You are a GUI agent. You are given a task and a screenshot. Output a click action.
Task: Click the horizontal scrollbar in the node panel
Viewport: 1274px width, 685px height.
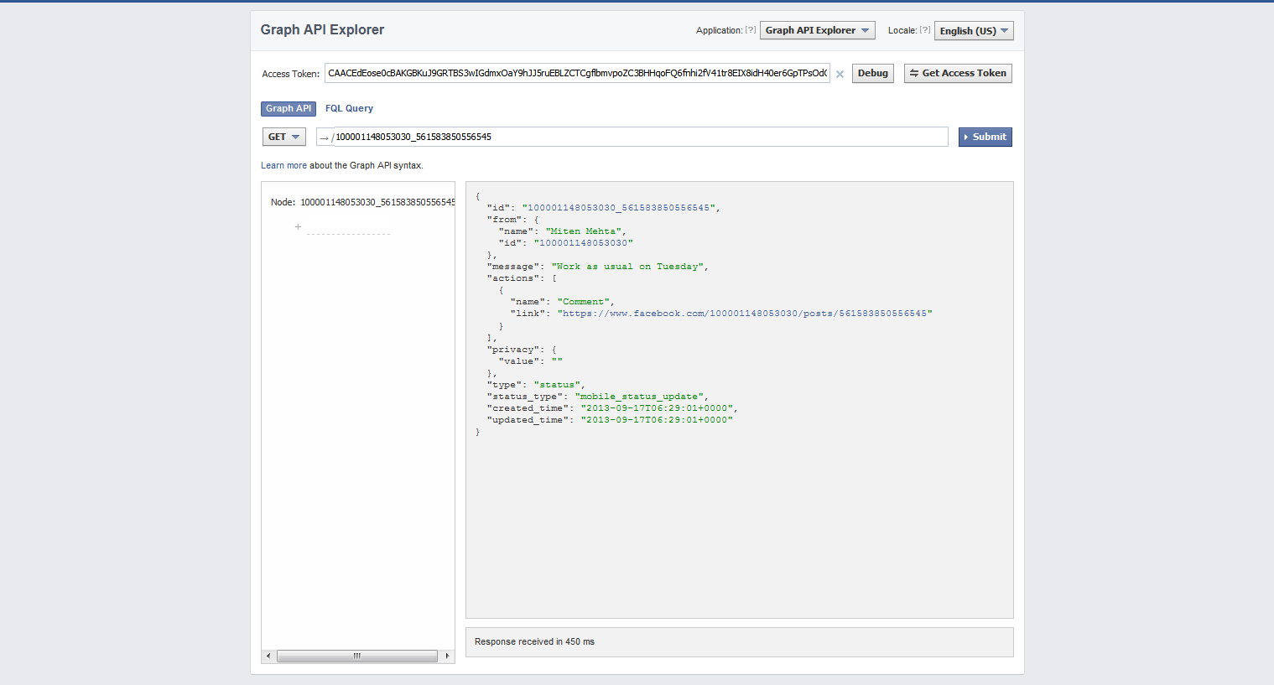357,656
